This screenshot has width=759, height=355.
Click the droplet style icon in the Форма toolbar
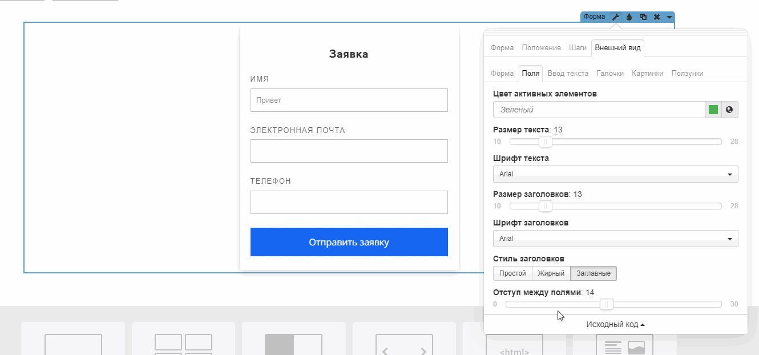pos(629,17)
